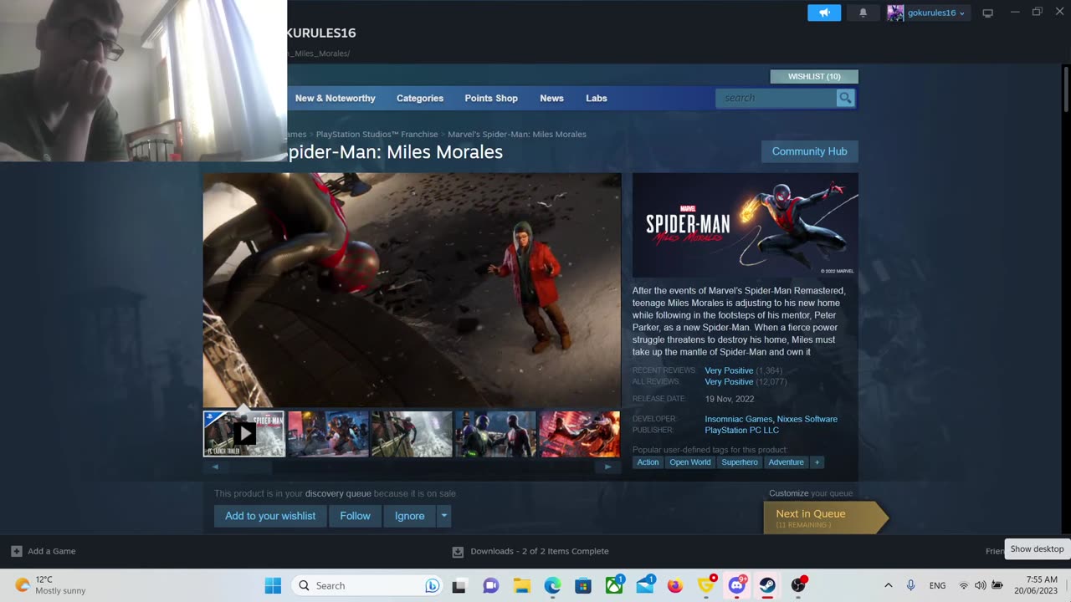Screen dimensions: 1071x602
Task: Open the weather widget showing 12°C
Action: tap(50, 585)
